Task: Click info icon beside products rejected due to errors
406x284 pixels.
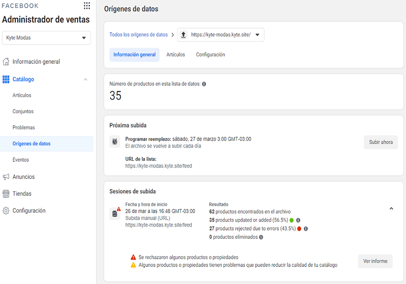Action: 306,229
